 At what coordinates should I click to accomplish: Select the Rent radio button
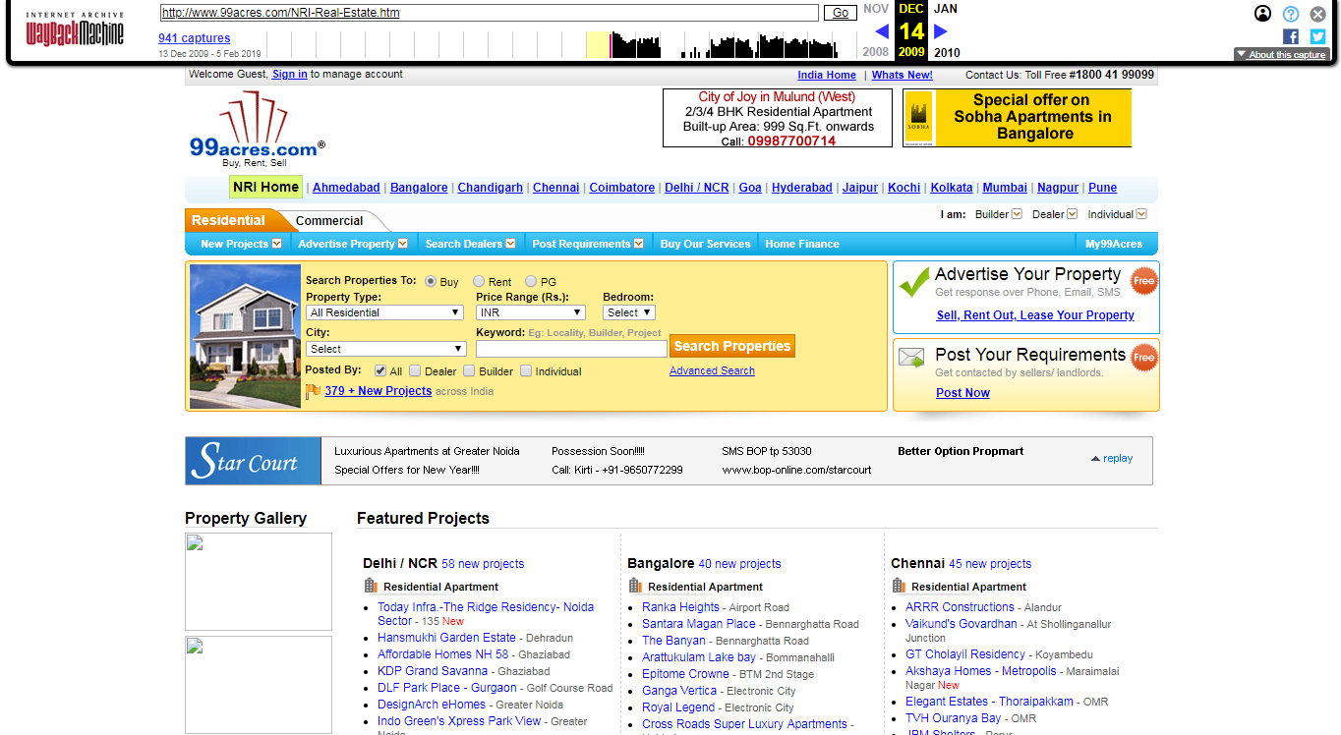point(479,282)
